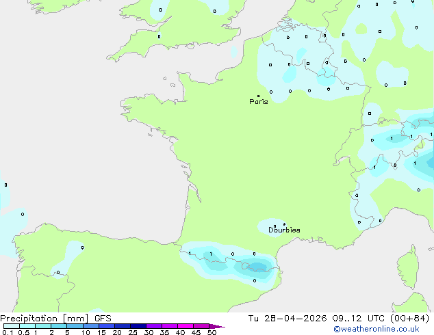The image size is (434, 335).
Task: Select the 0.1–0.5 mm palest legend swatch
Action: click(12, 326)
